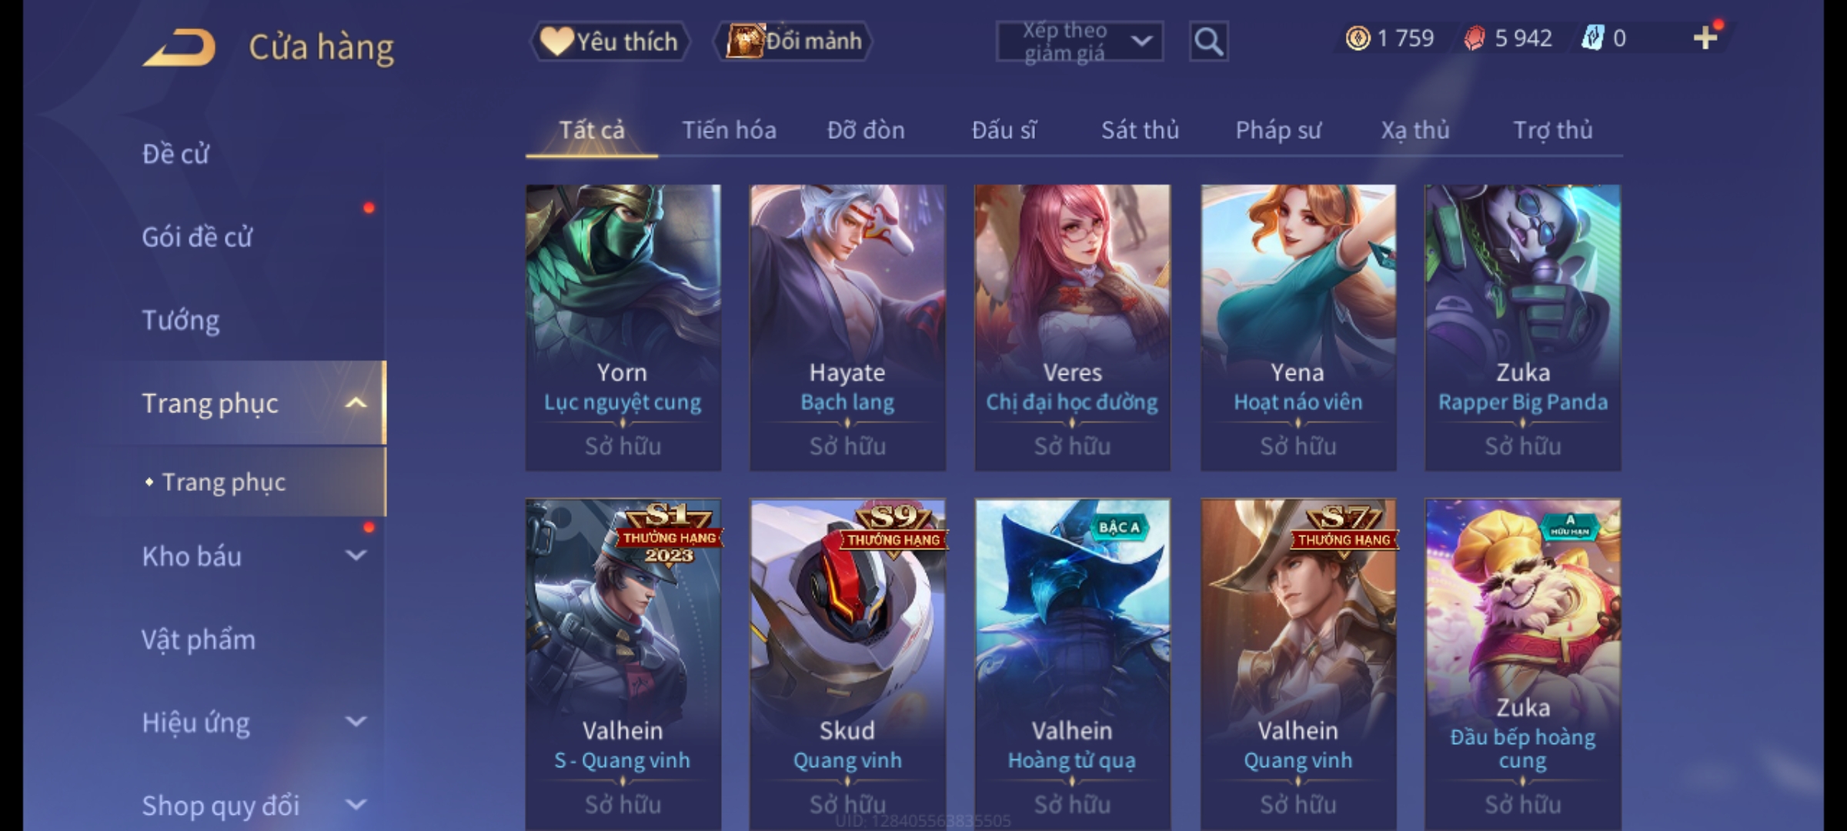Select the Hayate Bạch lang skin card

(847, 327)
